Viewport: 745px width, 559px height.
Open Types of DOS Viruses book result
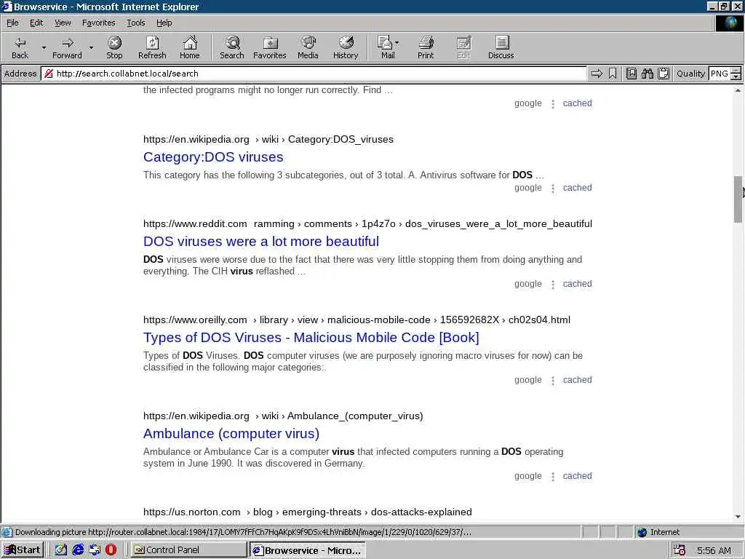311,338
